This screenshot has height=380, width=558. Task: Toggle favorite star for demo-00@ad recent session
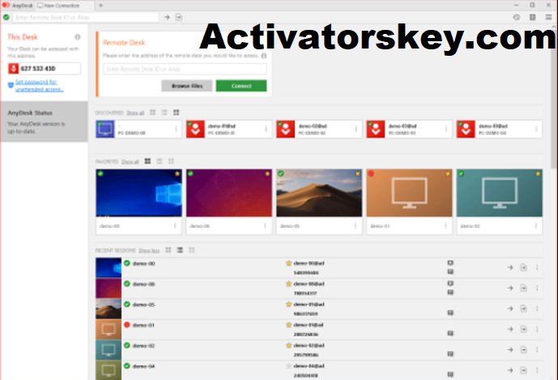288,263
